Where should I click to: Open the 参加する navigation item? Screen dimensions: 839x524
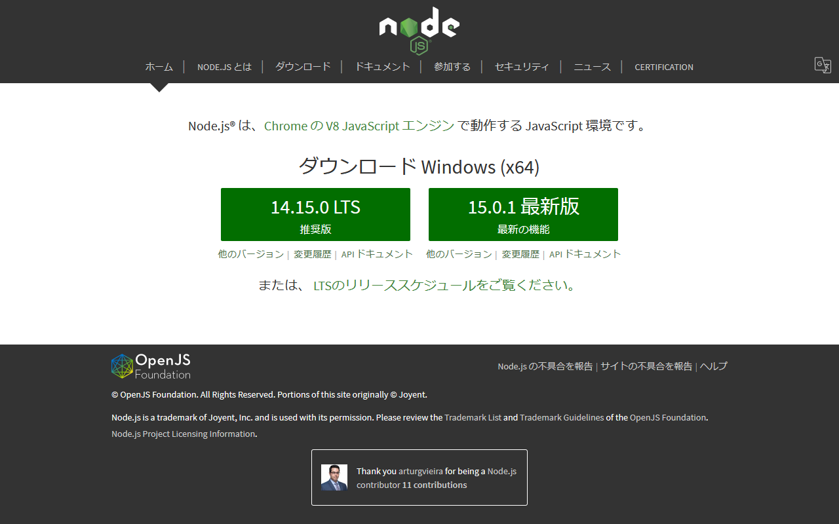452,67
